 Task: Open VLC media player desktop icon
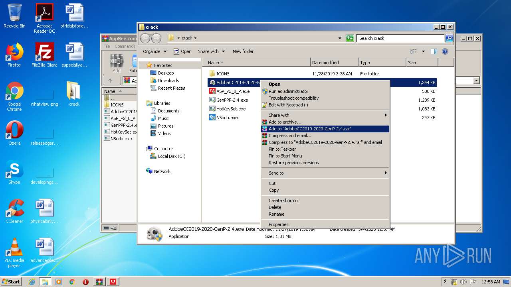pos(14,253)
